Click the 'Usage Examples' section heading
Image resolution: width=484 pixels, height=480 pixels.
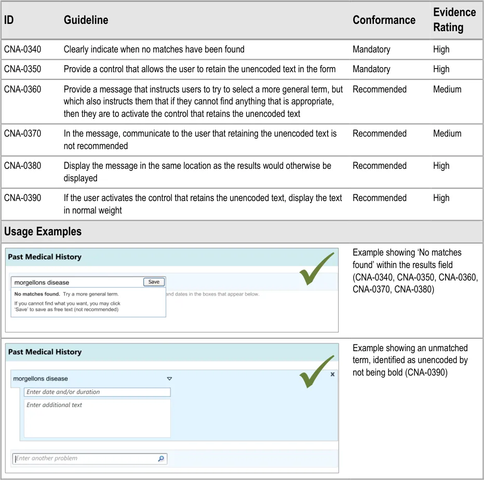[x=43, y=232]
